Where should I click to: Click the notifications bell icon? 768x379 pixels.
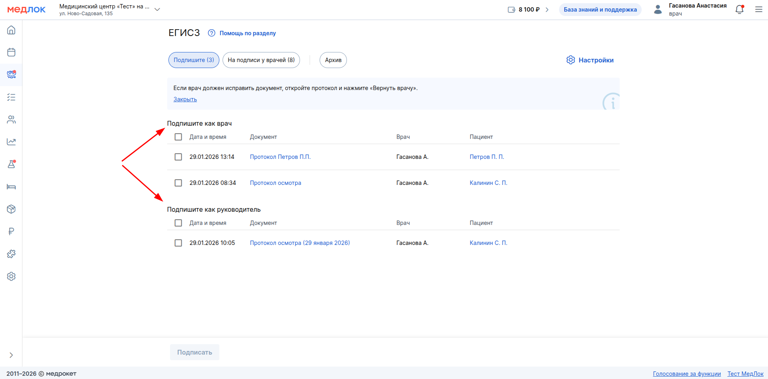pyautogui.click(x=739, y=10)
